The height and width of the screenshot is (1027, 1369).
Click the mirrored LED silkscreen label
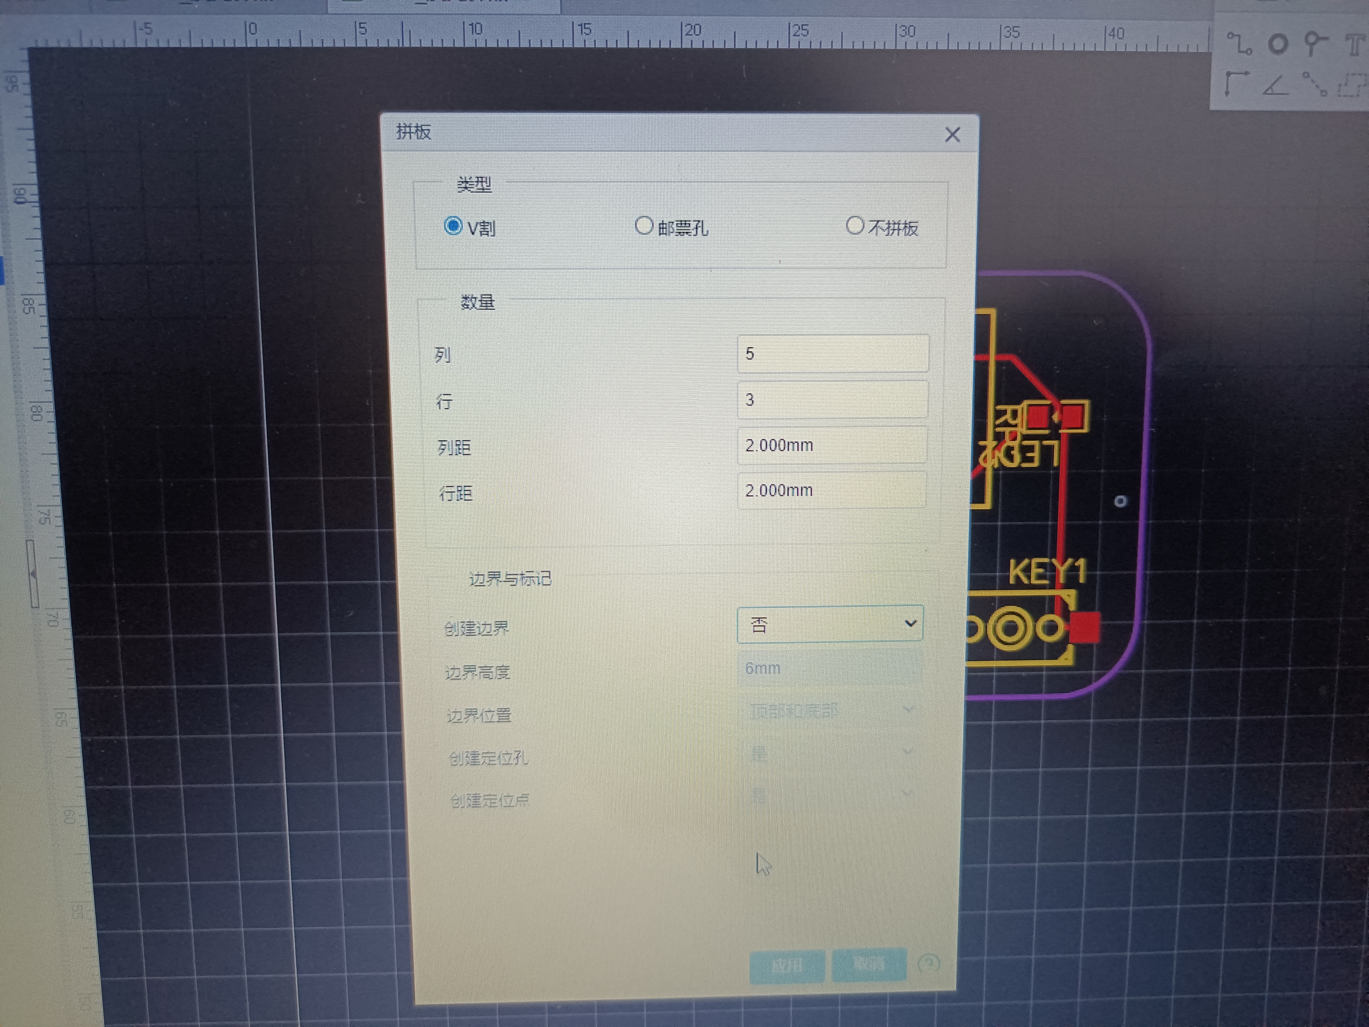[x=1019, y=454]
